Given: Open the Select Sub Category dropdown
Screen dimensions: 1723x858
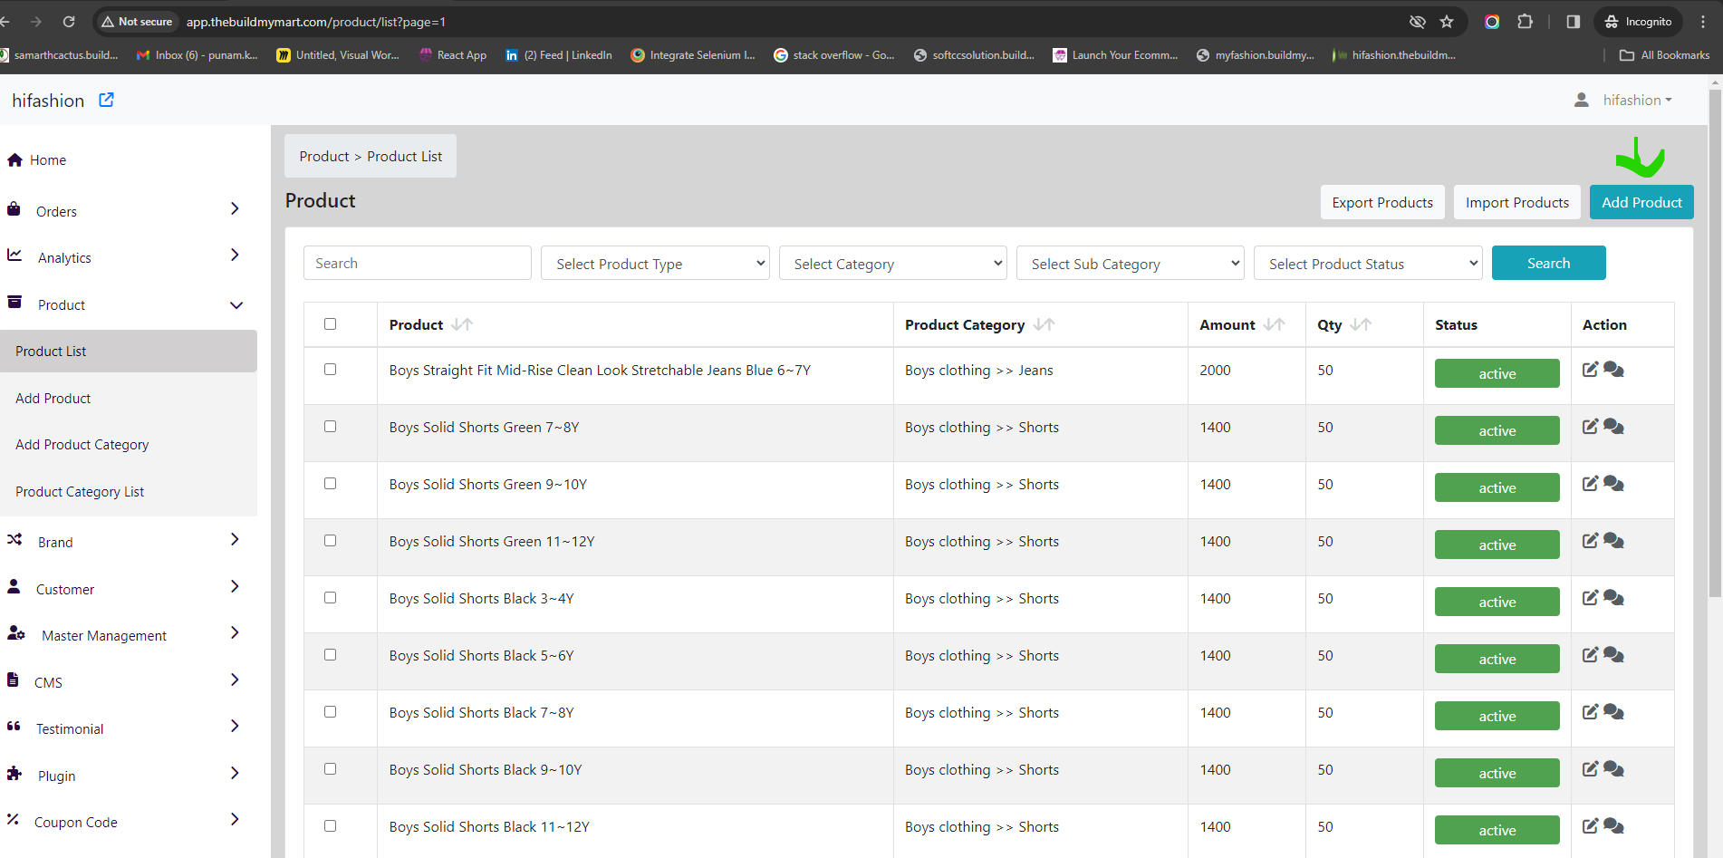Looking at the screenshot, I should (x=1131, y=264).
